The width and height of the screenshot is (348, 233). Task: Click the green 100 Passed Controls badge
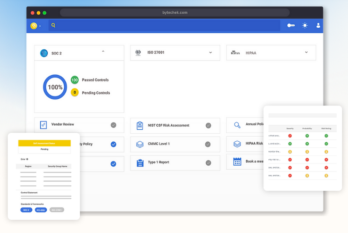pos(74,80)
